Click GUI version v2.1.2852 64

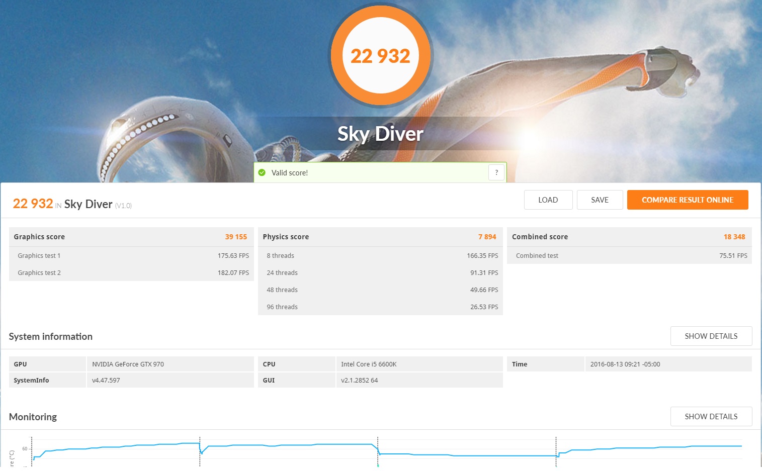359,380
